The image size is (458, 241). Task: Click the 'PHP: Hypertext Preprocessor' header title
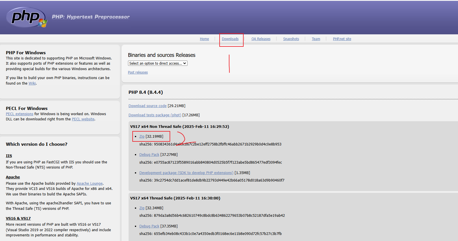coord(91,17)
